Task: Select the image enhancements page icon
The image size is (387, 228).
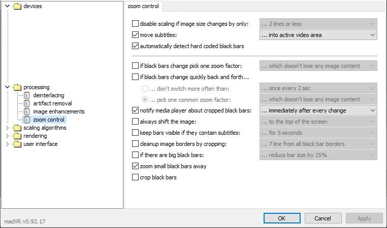Action: tap(26, 111)
